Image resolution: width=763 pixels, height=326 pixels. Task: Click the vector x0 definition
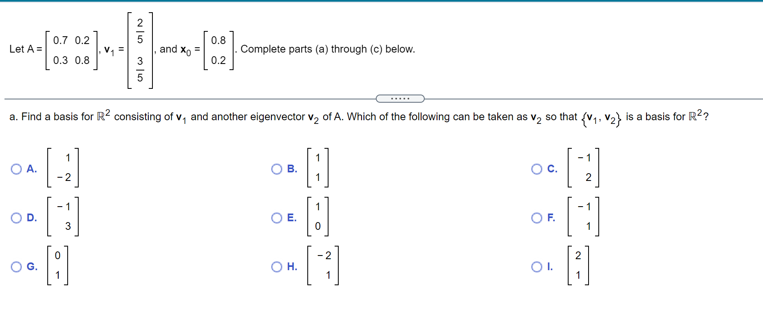click(x=218, y=49)
